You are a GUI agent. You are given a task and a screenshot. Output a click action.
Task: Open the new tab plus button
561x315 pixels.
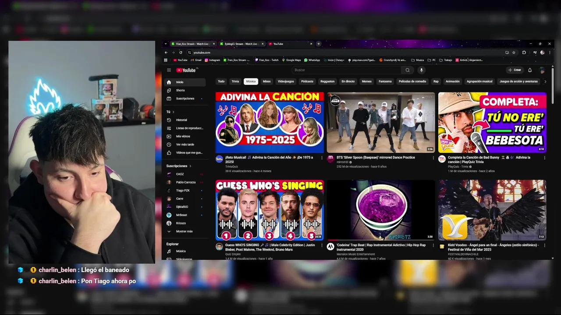coord(319,44)
